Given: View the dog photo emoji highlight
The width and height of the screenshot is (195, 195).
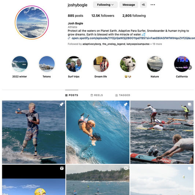Looking at the screenshot, I should (x=128, y=64).
